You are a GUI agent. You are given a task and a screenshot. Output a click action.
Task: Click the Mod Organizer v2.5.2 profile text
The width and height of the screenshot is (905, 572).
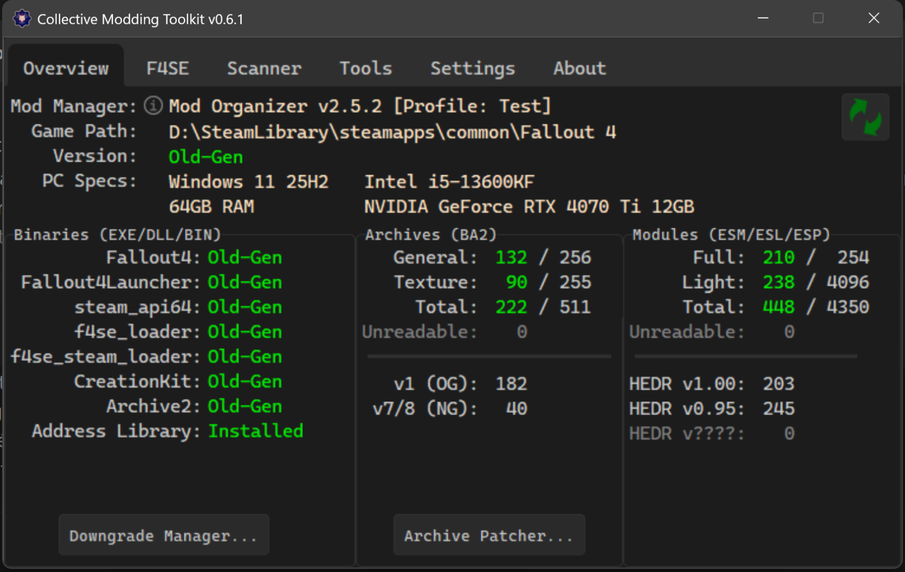tap(361, 106)
